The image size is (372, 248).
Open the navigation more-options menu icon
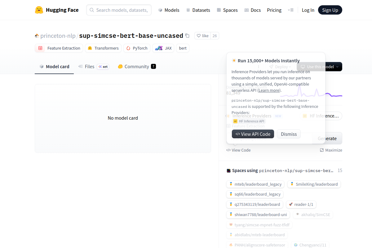click(290, 10)
